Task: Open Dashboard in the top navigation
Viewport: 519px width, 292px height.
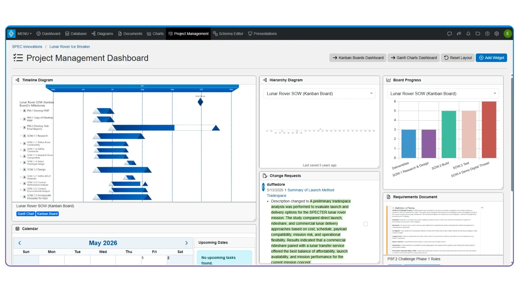Action: pos(48,34)
